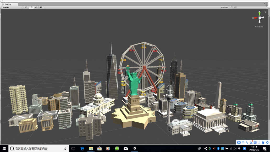This screenshot has height=152, width=270.
Task: Click the scene search field
Action: click(249, 7)
